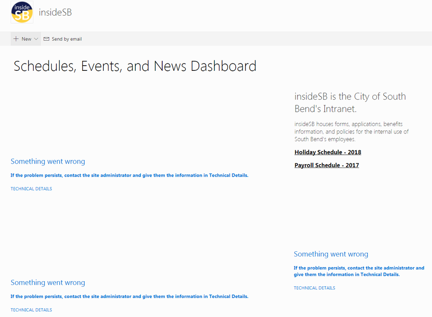This screenshot has height=317, width=432.
Task: Click the right-column "If the problem persists" message
Action: coord(359,271)
